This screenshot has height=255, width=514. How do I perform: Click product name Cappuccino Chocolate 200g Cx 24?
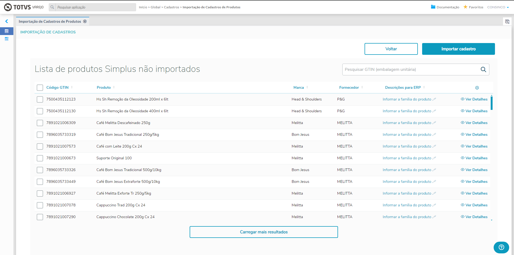click(x=125, y=217)
